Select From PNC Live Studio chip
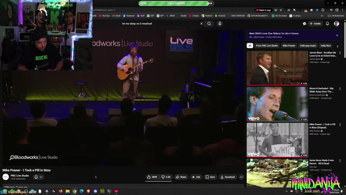 click(267, 45)
